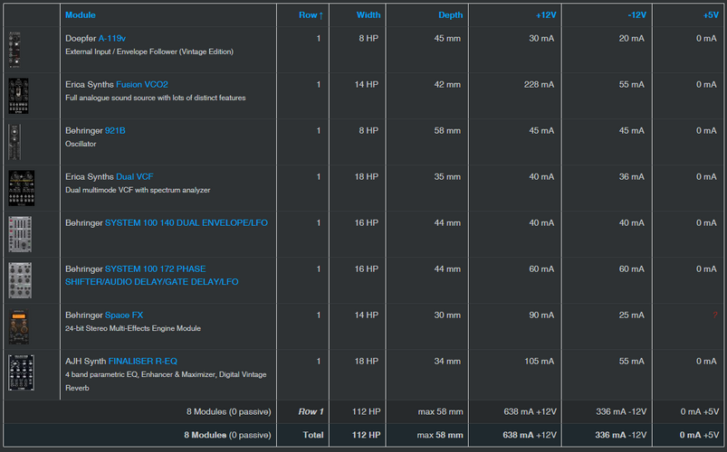The width and height of the screenshot is (727, 452).
Task: Click the SYSTEM 100 140 Dual Envelope thumbnail
Action: coord(20,234)
